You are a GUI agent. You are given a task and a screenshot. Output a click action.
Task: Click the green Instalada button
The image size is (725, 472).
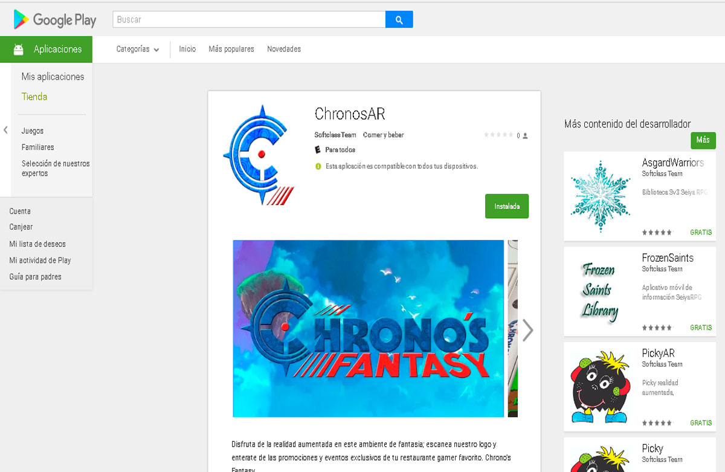[x=507, y=206]
